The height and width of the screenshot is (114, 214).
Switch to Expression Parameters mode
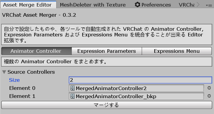click(x=107, y=51)
